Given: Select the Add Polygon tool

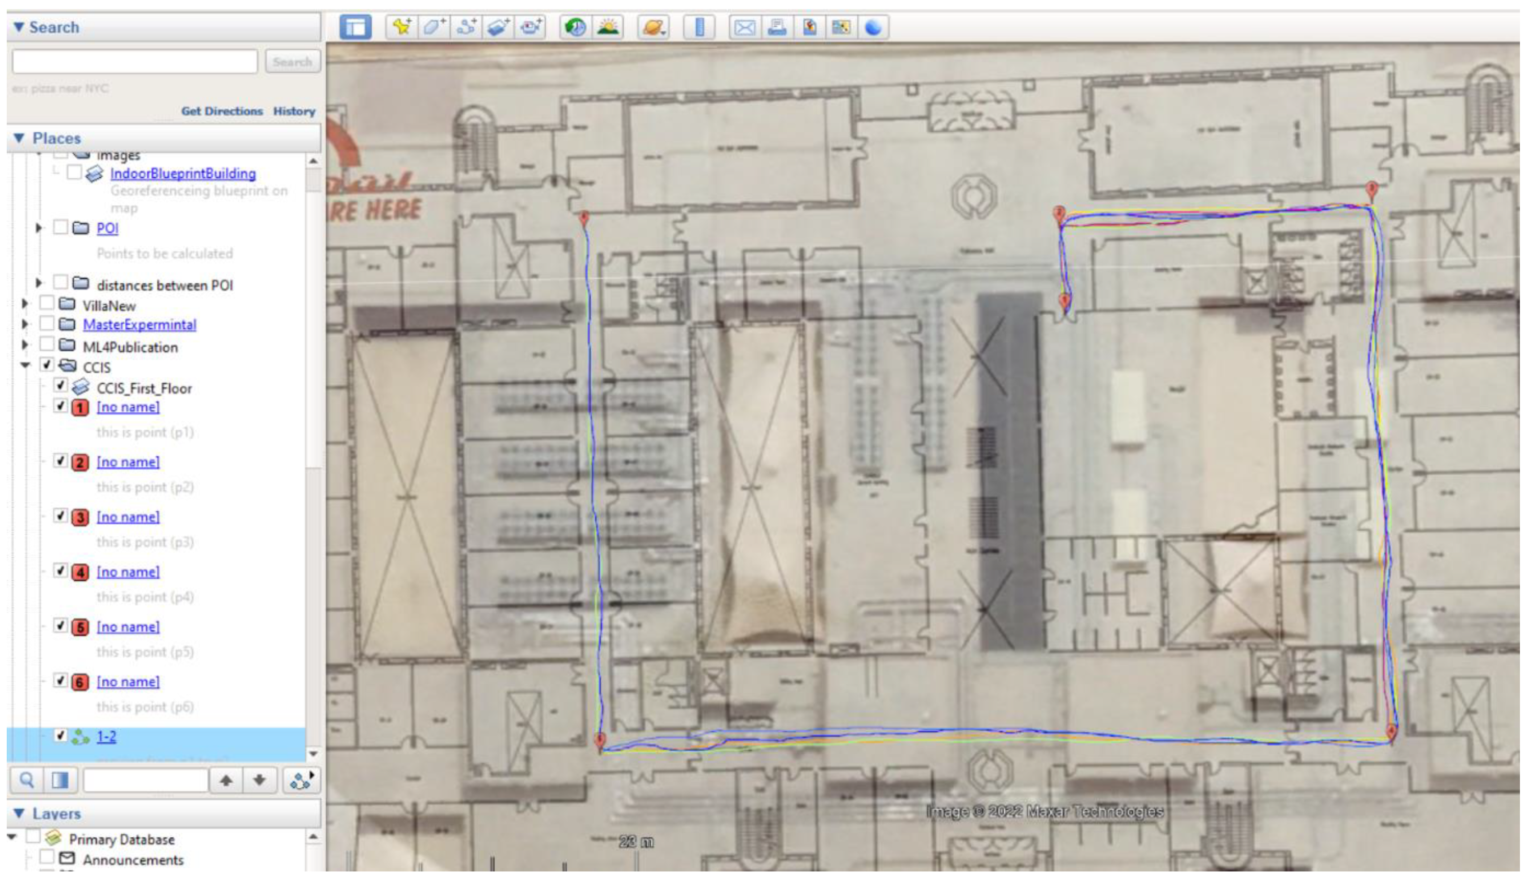Looking at the screenshot, I should point(434,27).
